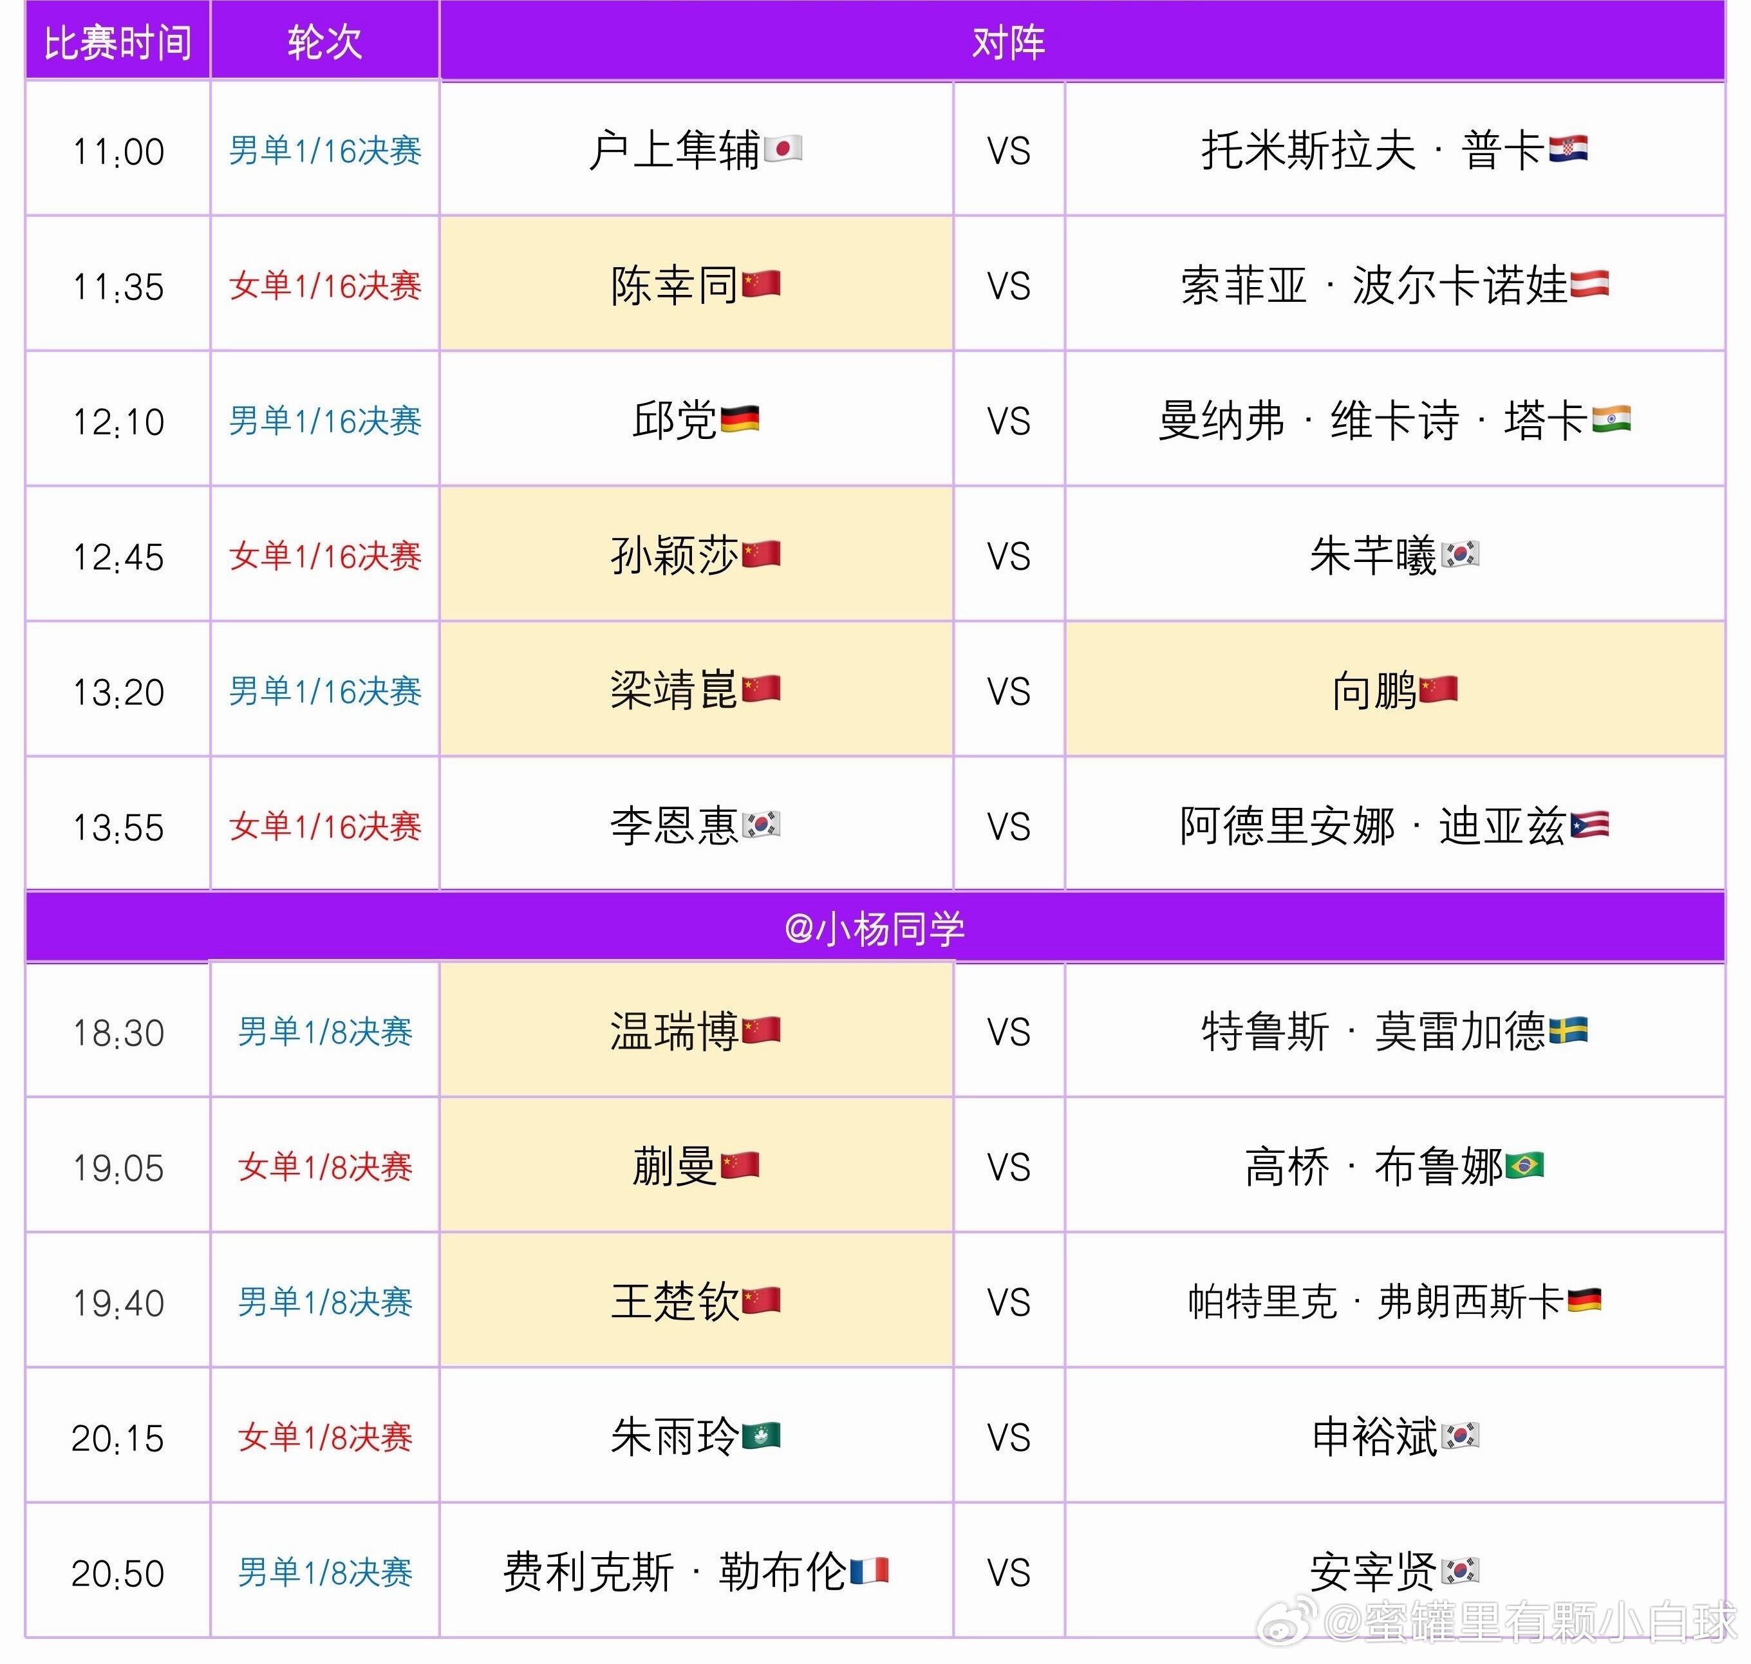
Task: Click highlighted cell for 孙颖莎
Action: click(x=697, y=554)
